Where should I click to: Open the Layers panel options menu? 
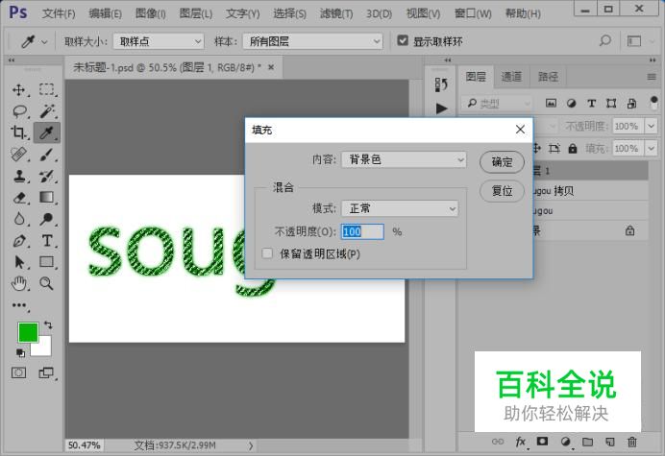652,77
